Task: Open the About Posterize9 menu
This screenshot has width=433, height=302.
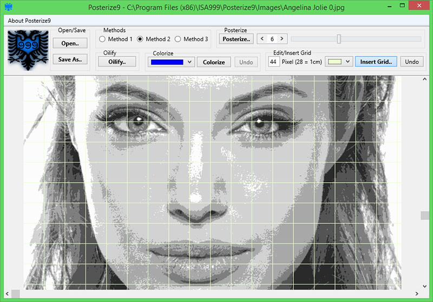Action: (29, 21)
